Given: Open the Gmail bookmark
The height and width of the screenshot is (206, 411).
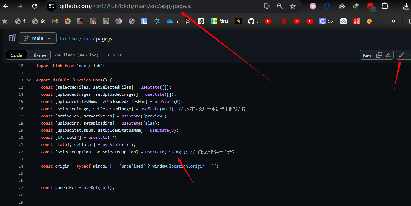Looking at the screenshot, I should tap(55, 21).
